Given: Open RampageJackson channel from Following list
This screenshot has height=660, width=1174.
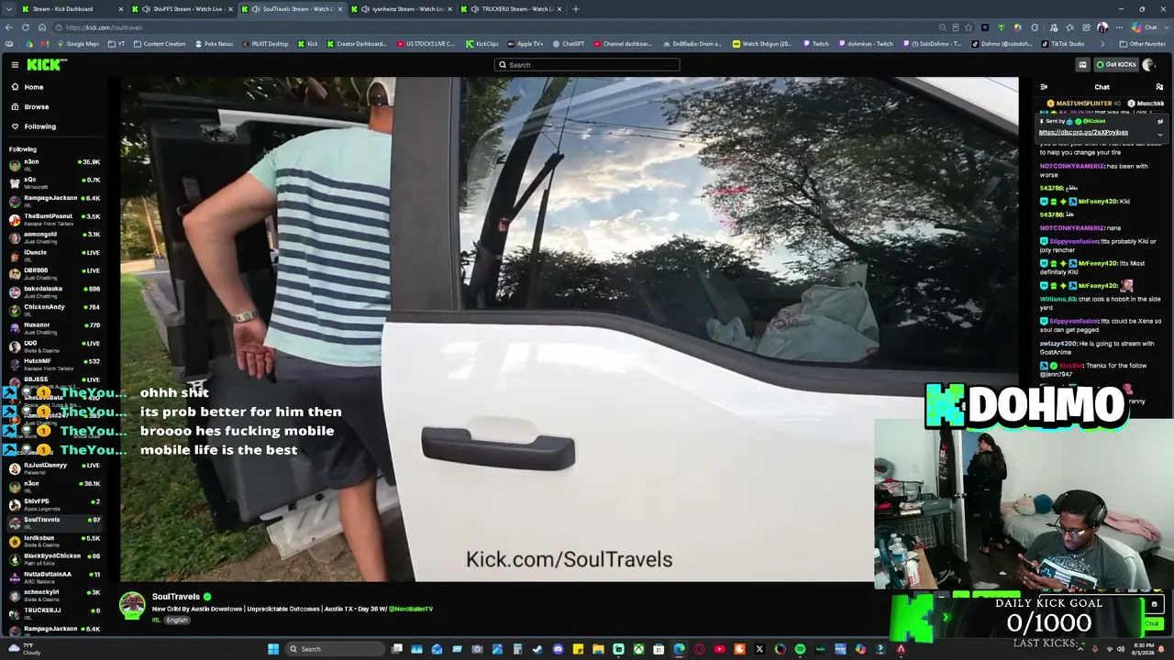Looking at the screenshot, I should pyautogui.click(x=55, y=201).
